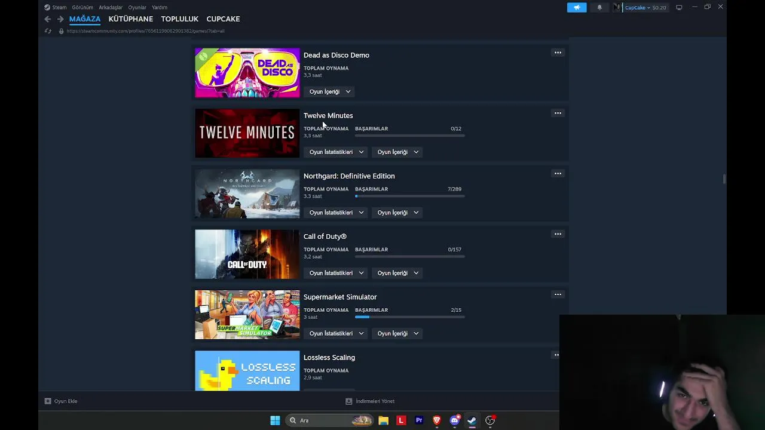Expand Oyun İstatistikleri for Twelve Minutes
The image size is (765, 430).
click(x=336, y=152)
